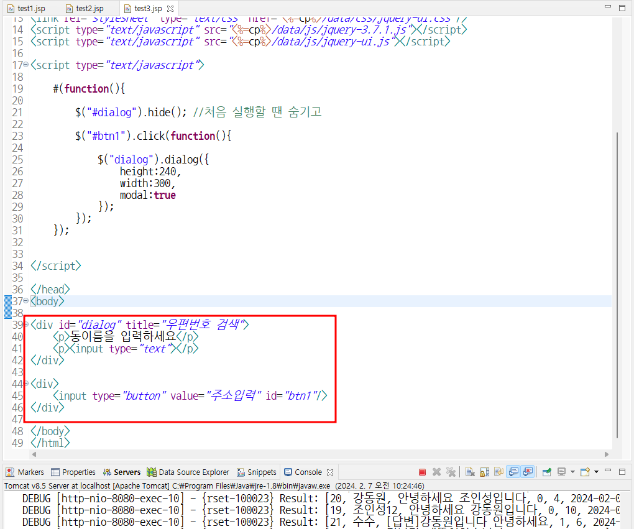Click the '동이름을 입력하세요' text on line 40
The width and height of the screenshot is (634, 529).
click(x=123, y=336)
